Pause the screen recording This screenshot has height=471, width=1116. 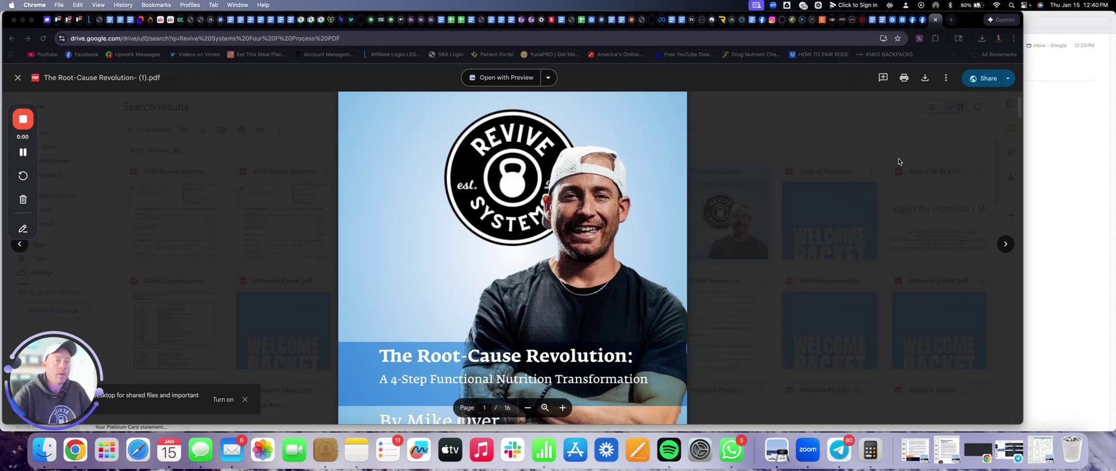point(23,152)
